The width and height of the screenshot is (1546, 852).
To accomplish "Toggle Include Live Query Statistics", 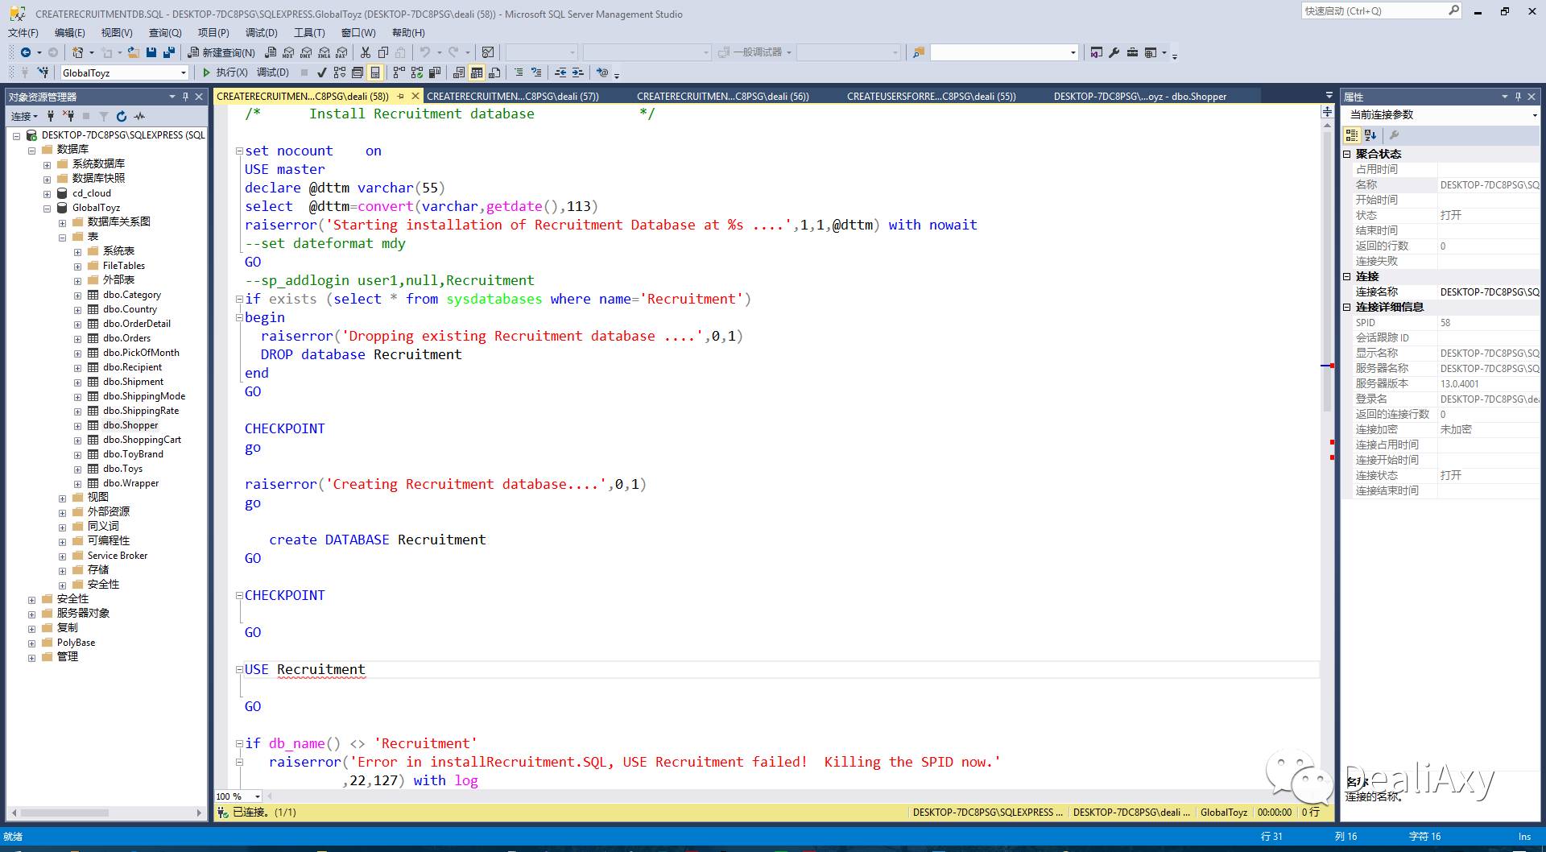I will pos(417,72).
